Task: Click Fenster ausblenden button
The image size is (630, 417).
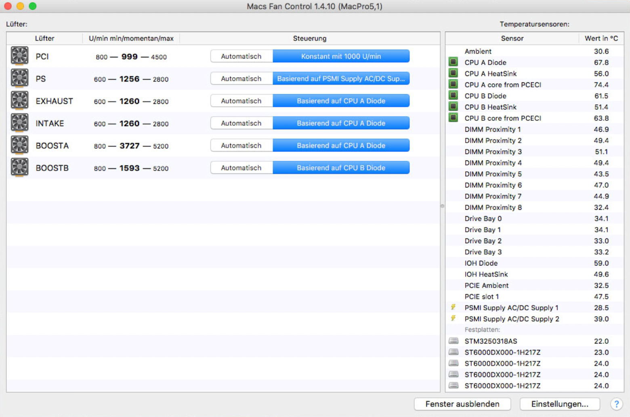Action: tap(462, 404)
